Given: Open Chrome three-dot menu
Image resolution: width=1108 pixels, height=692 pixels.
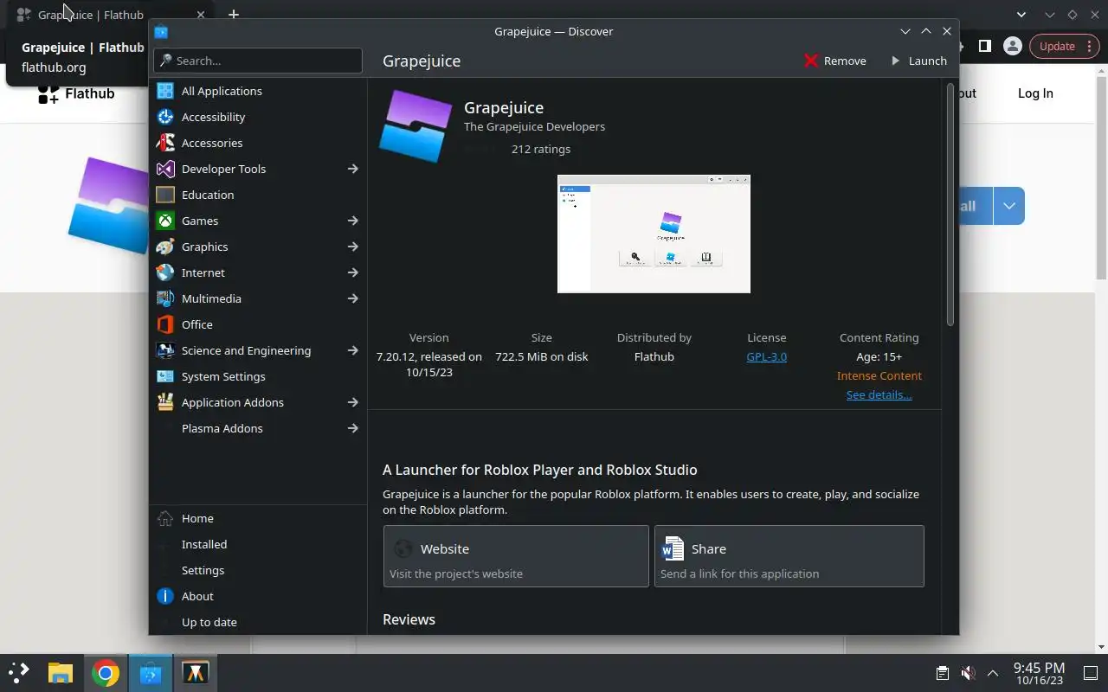Looking at the screenshot, I should [x=1090, y=46].
